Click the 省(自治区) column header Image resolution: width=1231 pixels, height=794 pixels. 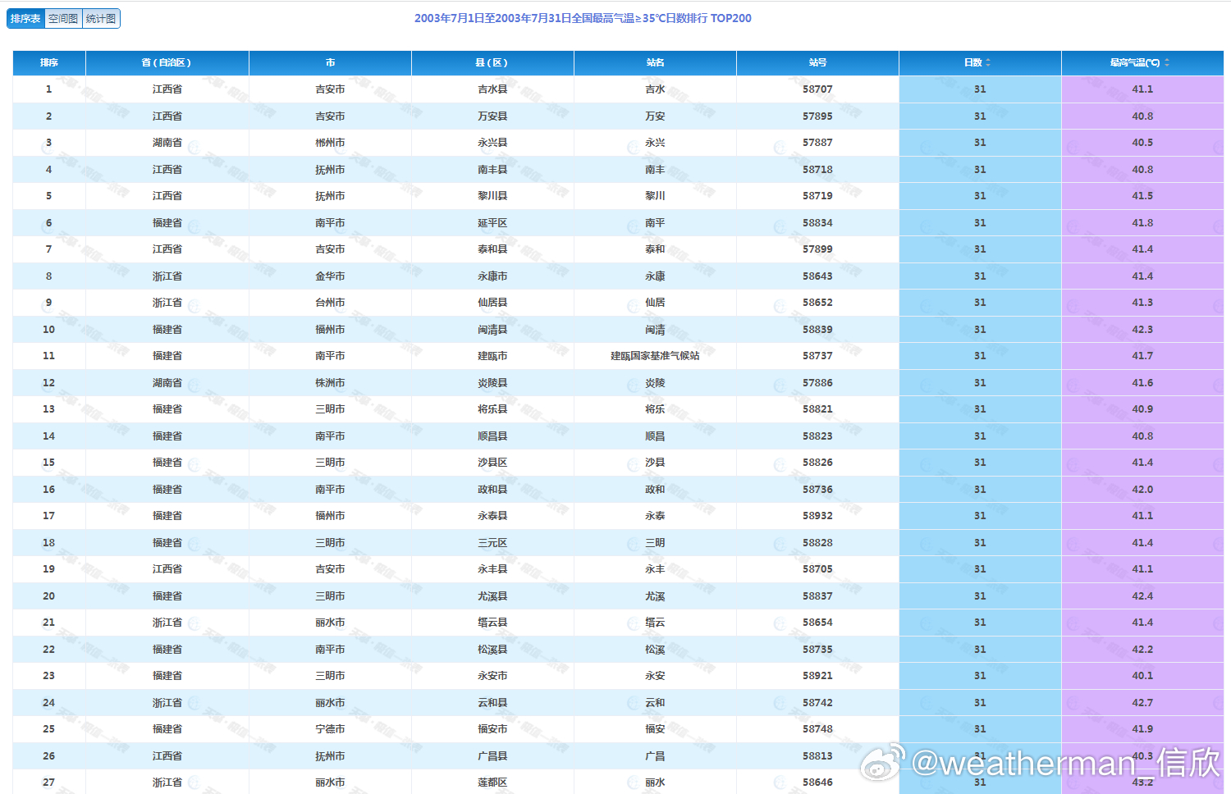pos(167,62)
